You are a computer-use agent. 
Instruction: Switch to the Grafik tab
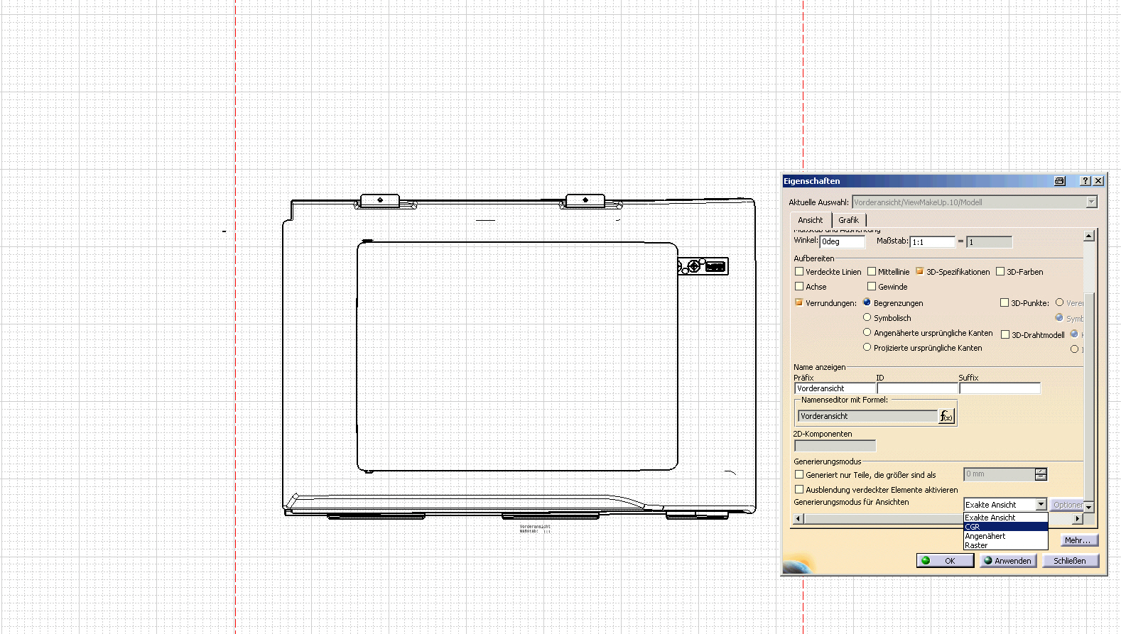click(848, 220)
